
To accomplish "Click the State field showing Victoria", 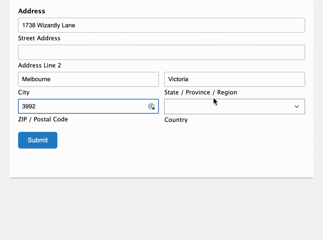I will point(235,79).
